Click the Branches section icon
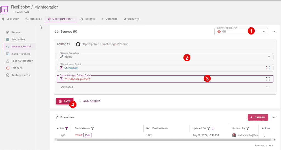 click(x=57, y=117)
